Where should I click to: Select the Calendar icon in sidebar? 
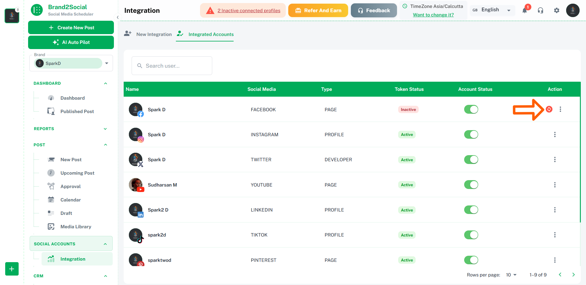pos(51,200)
